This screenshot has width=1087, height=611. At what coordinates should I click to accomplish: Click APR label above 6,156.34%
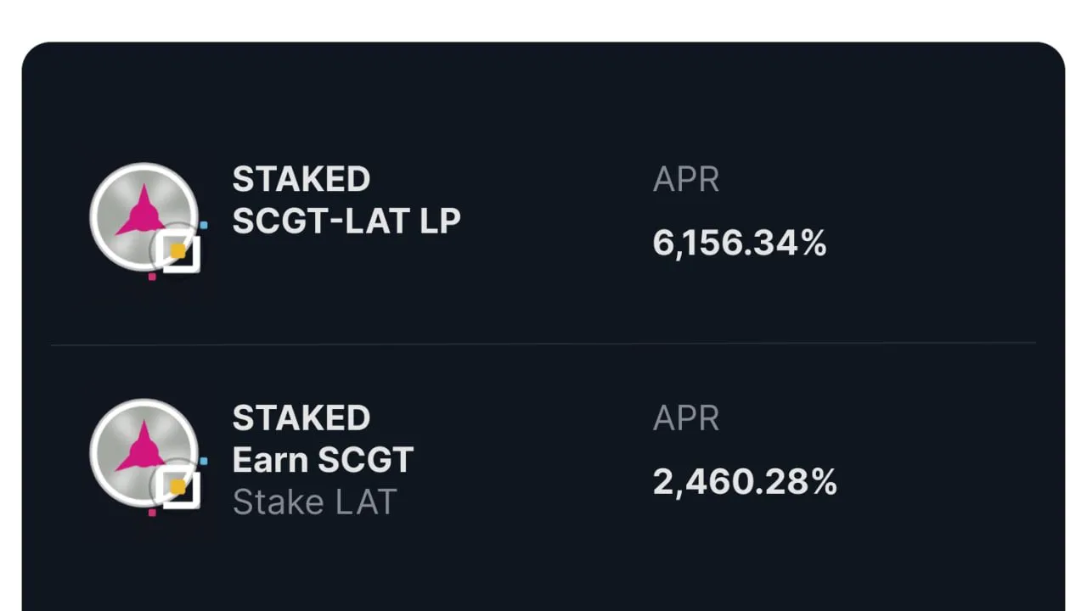pos(686,179)
